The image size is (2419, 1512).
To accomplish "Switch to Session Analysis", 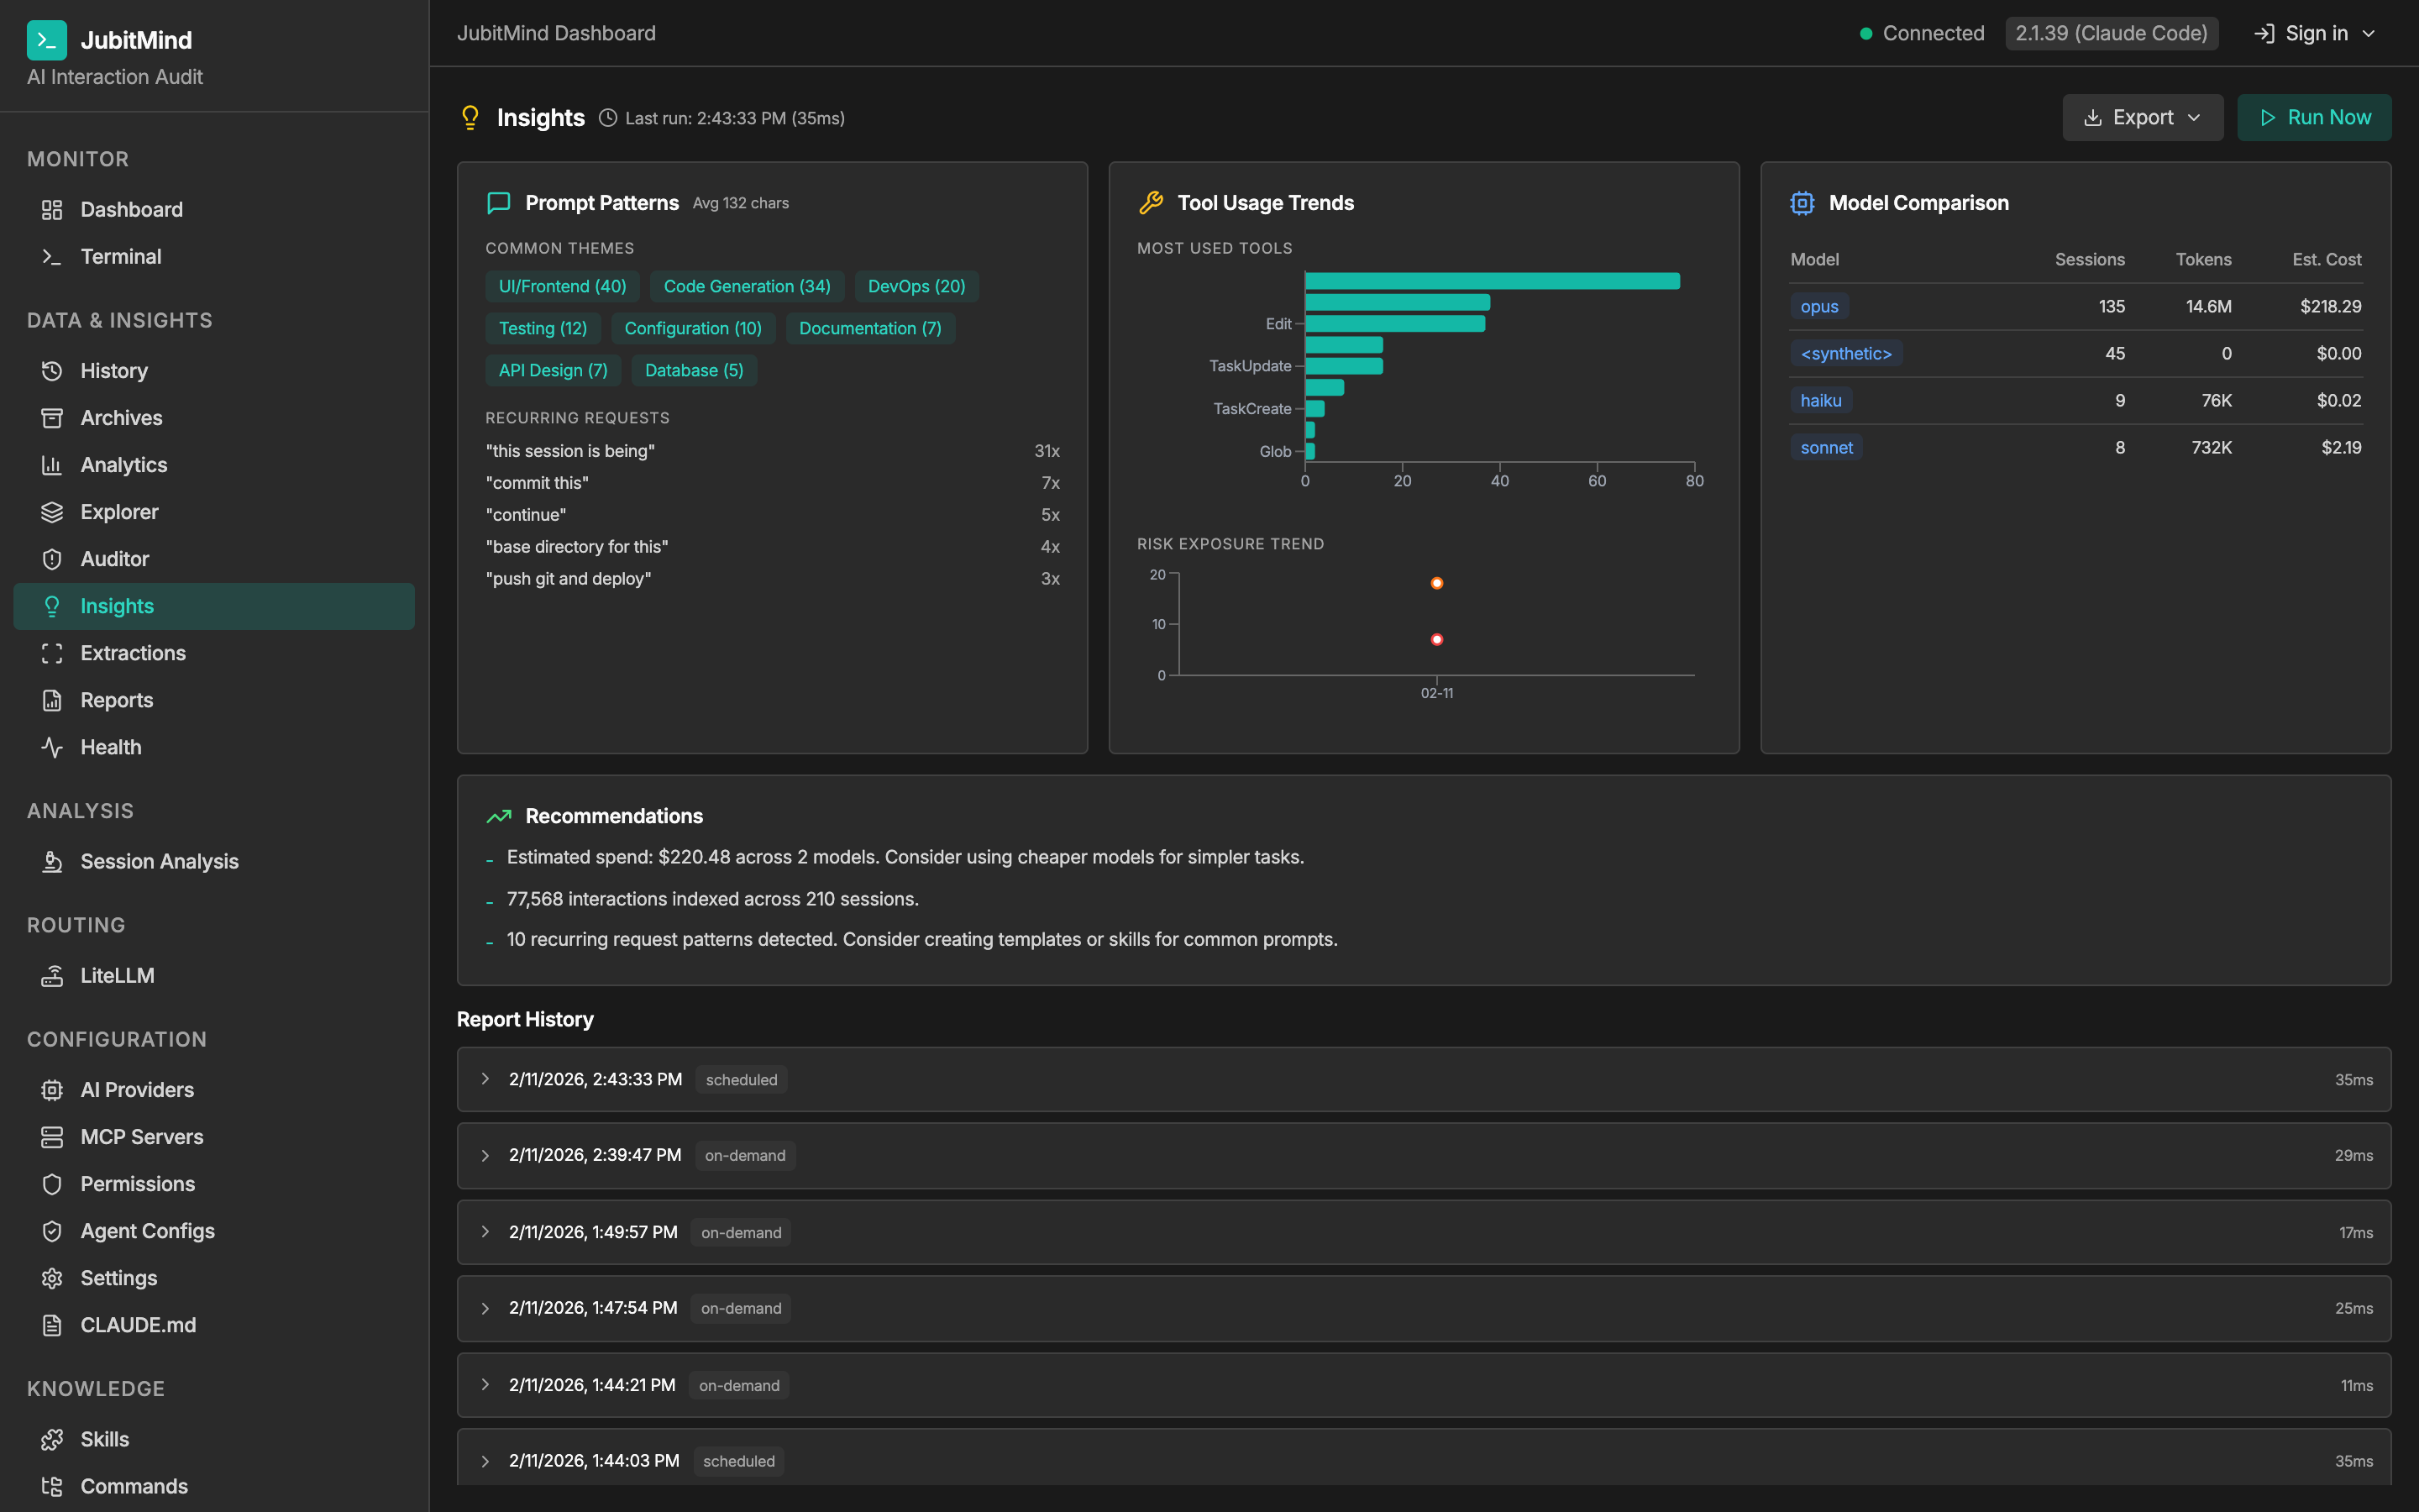I will 158,861.
